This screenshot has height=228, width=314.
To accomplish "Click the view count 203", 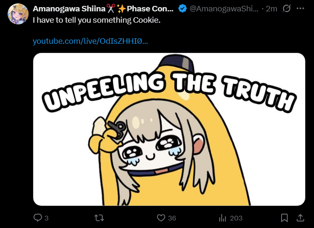I will [x=236, y=218].
